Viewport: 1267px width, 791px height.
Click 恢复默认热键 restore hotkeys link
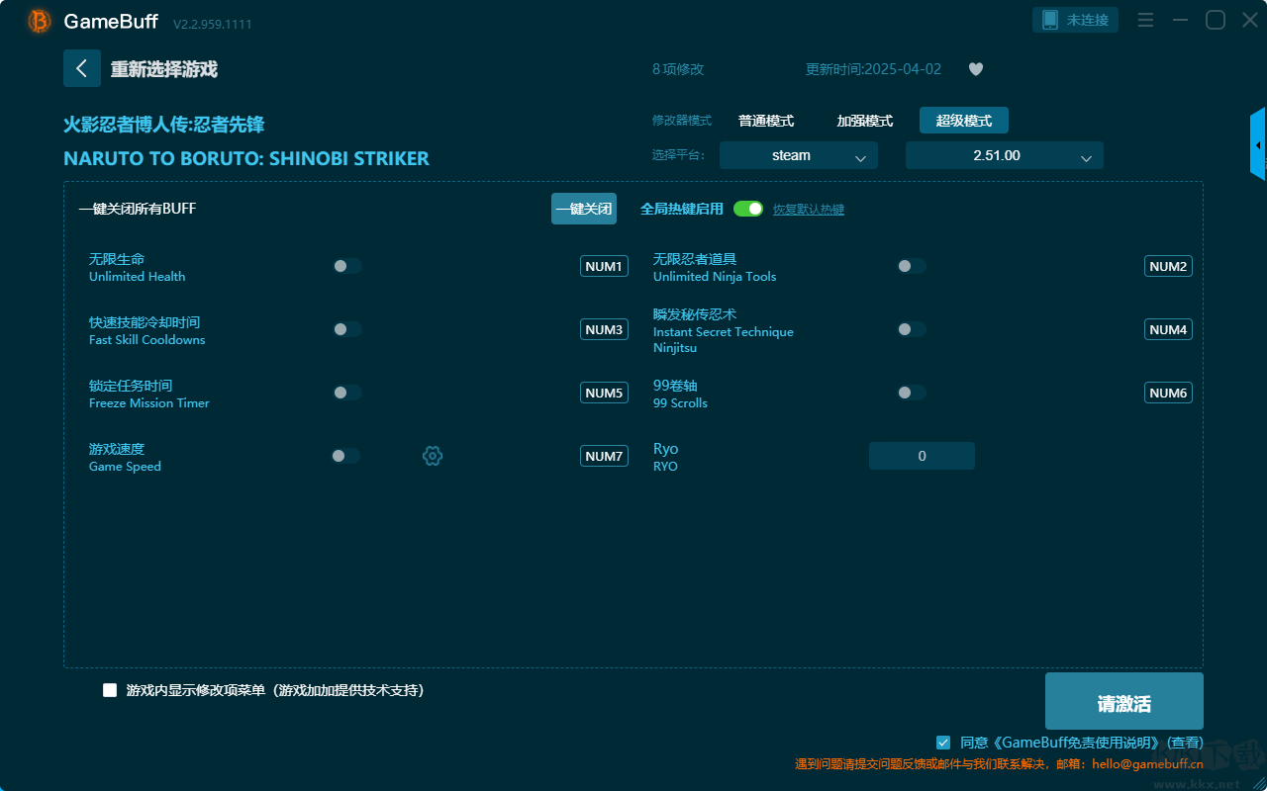click(x=809, y=210)
